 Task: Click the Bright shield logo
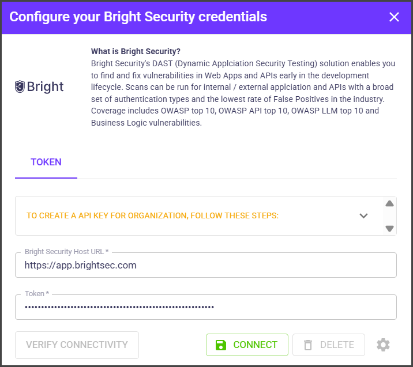(x=20, y=87)
